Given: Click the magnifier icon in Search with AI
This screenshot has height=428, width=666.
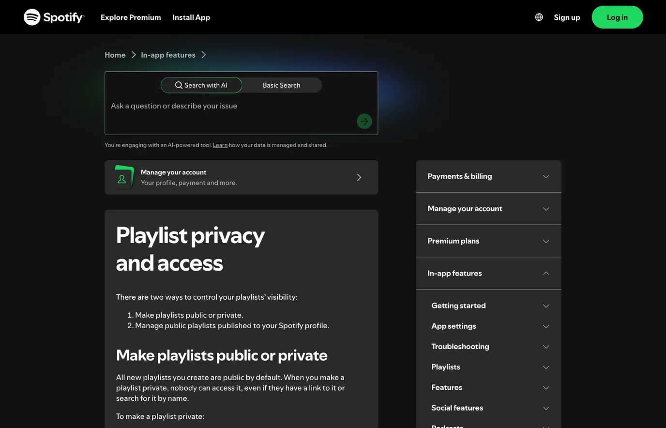Looking at the screenshot, I should [x=179, y=85].
